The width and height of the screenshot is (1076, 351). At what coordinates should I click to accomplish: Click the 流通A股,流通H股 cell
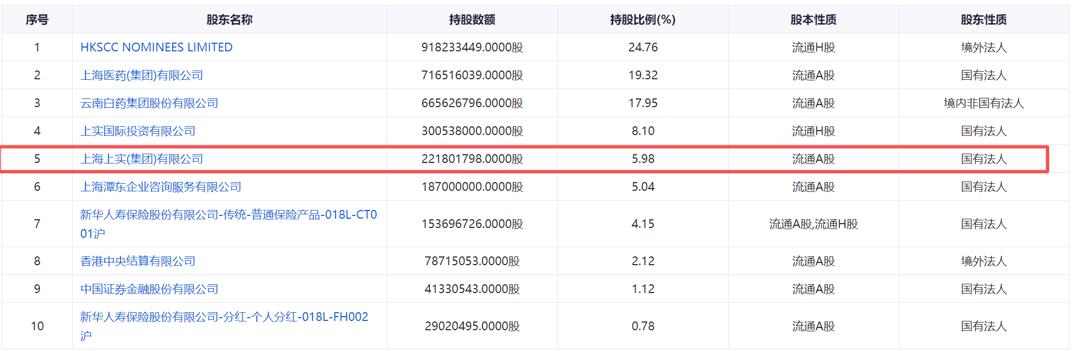813,224
